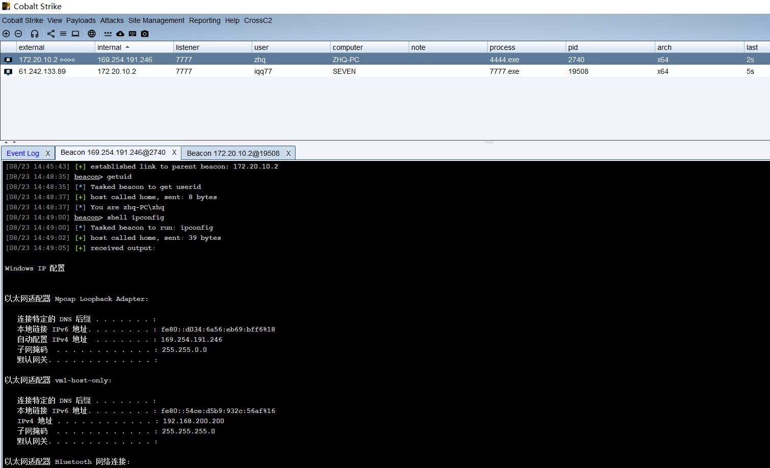
Task: Toggle sort arrow on internal column
Action: (127, 47)
